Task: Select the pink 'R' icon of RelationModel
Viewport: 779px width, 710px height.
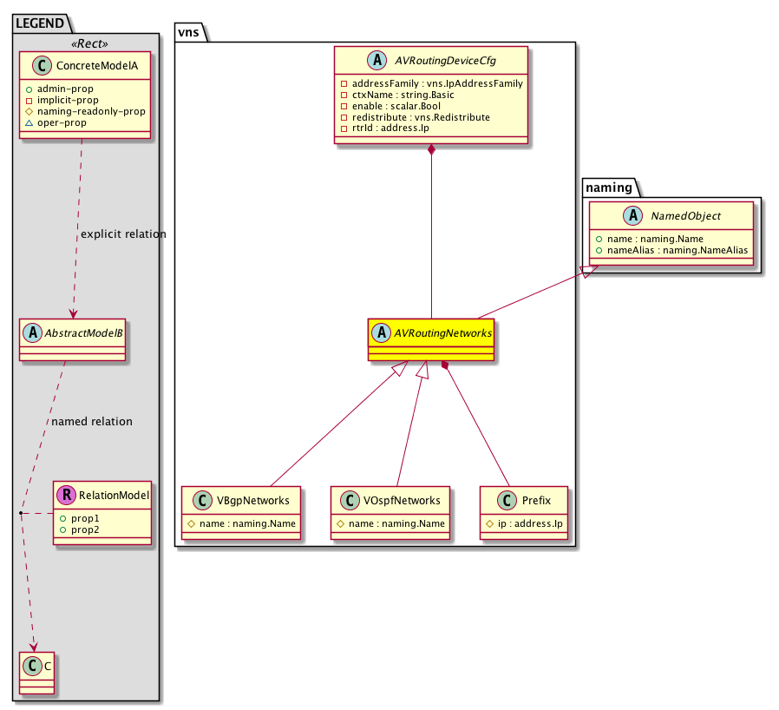Action: pyautogui.click(x=67, y=496)
